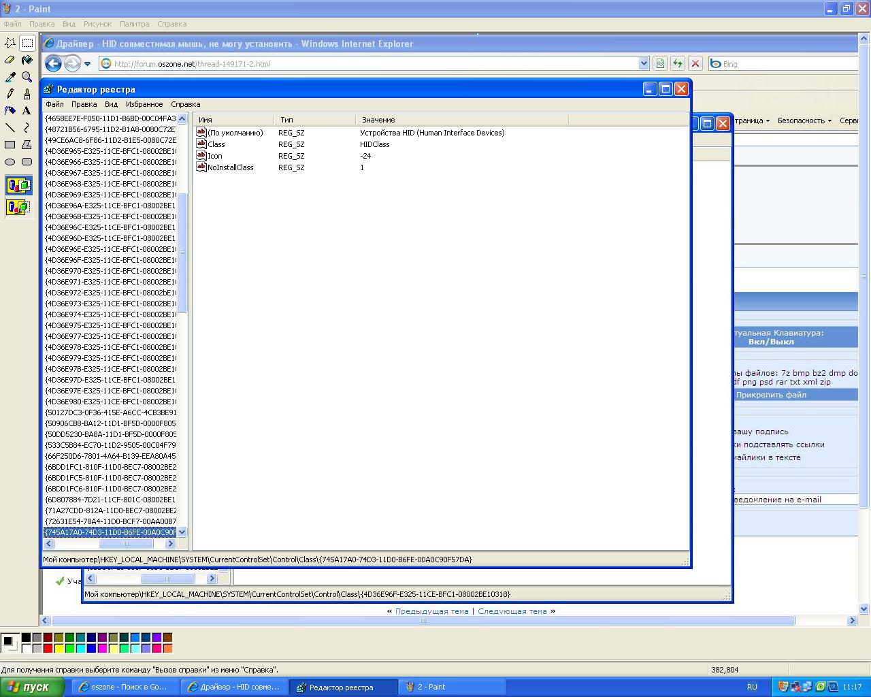Select the {50127DC3-0F36-415E key in the registry tree
871x697 pixels.
click(110, 412)
